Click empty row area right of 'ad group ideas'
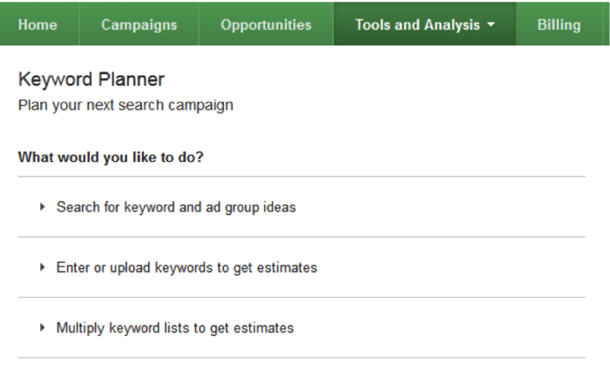Viewport: 610px width, 376px height. point(439,207)
